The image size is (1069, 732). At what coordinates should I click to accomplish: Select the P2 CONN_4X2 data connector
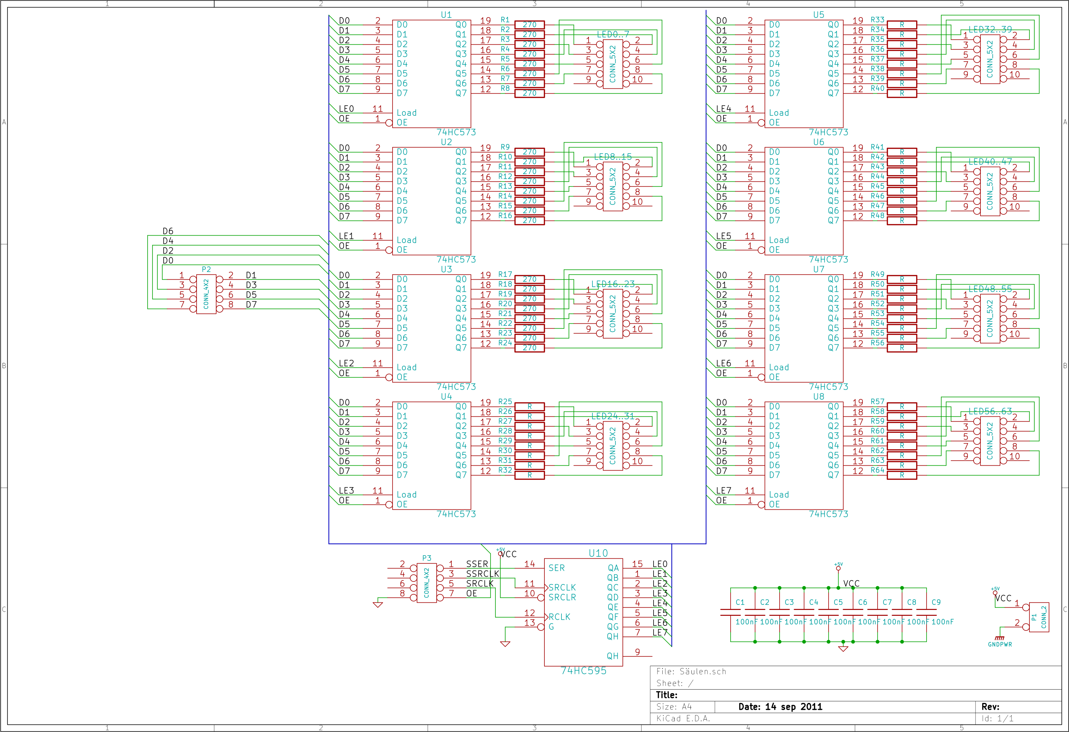[206, 294]
